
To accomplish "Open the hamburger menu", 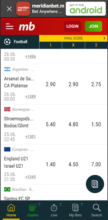I will (x=10, y=26).
